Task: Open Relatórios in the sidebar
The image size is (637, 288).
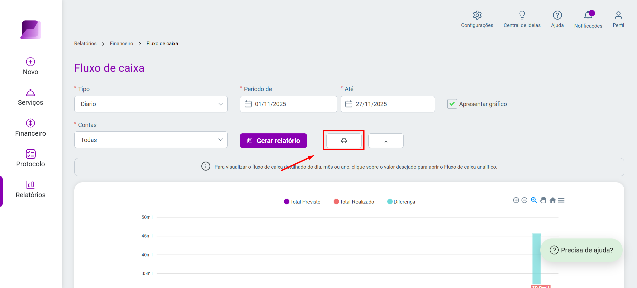Action: point(31,190)
